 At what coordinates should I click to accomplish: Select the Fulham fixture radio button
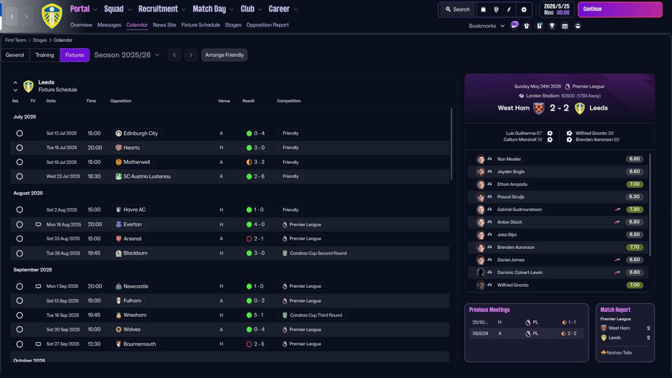[x=19, y=301]
